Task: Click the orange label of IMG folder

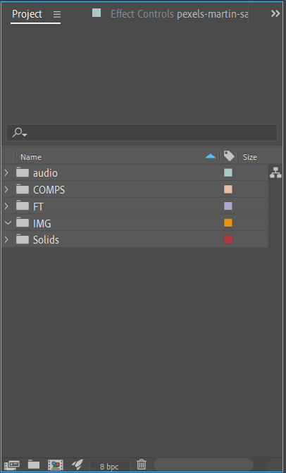Action: [x=228, y=222]
